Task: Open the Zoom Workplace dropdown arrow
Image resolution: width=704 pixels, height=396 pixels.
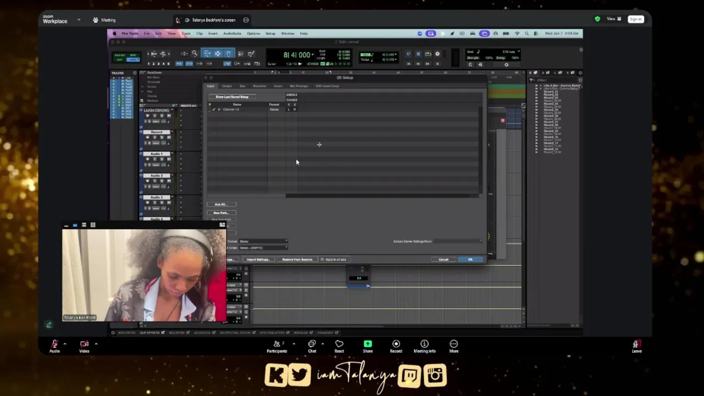Action: click(x=79, y=20)
